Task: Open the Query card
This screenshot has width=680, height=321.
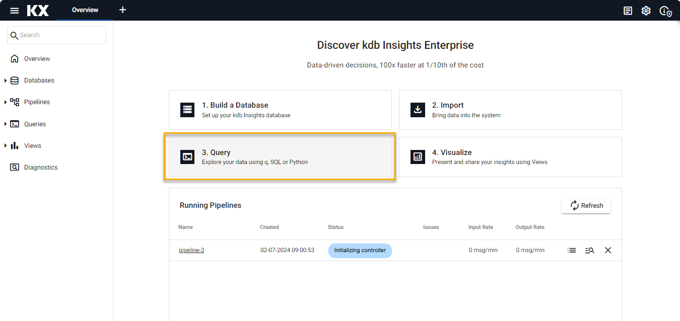Action: [280, 156]
